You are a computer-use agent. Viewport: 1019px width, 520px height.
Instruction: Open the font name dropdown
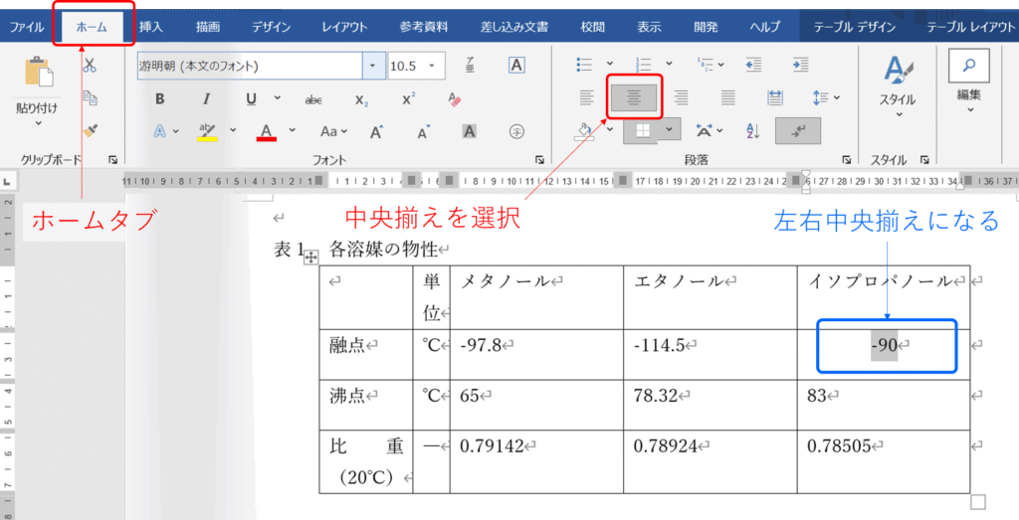click(373, 67)
